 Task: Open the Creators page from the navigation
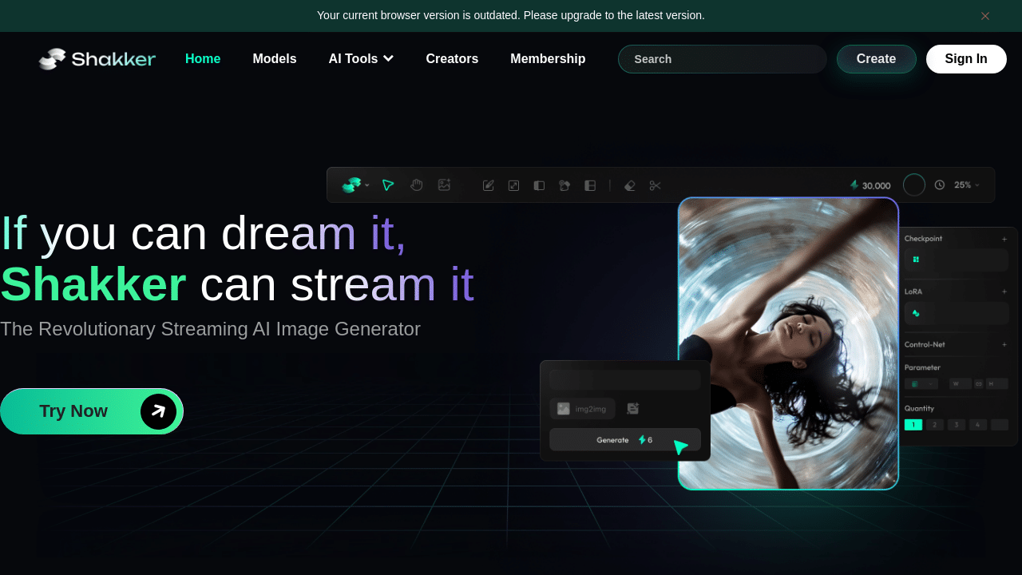[x=452, y=58]
